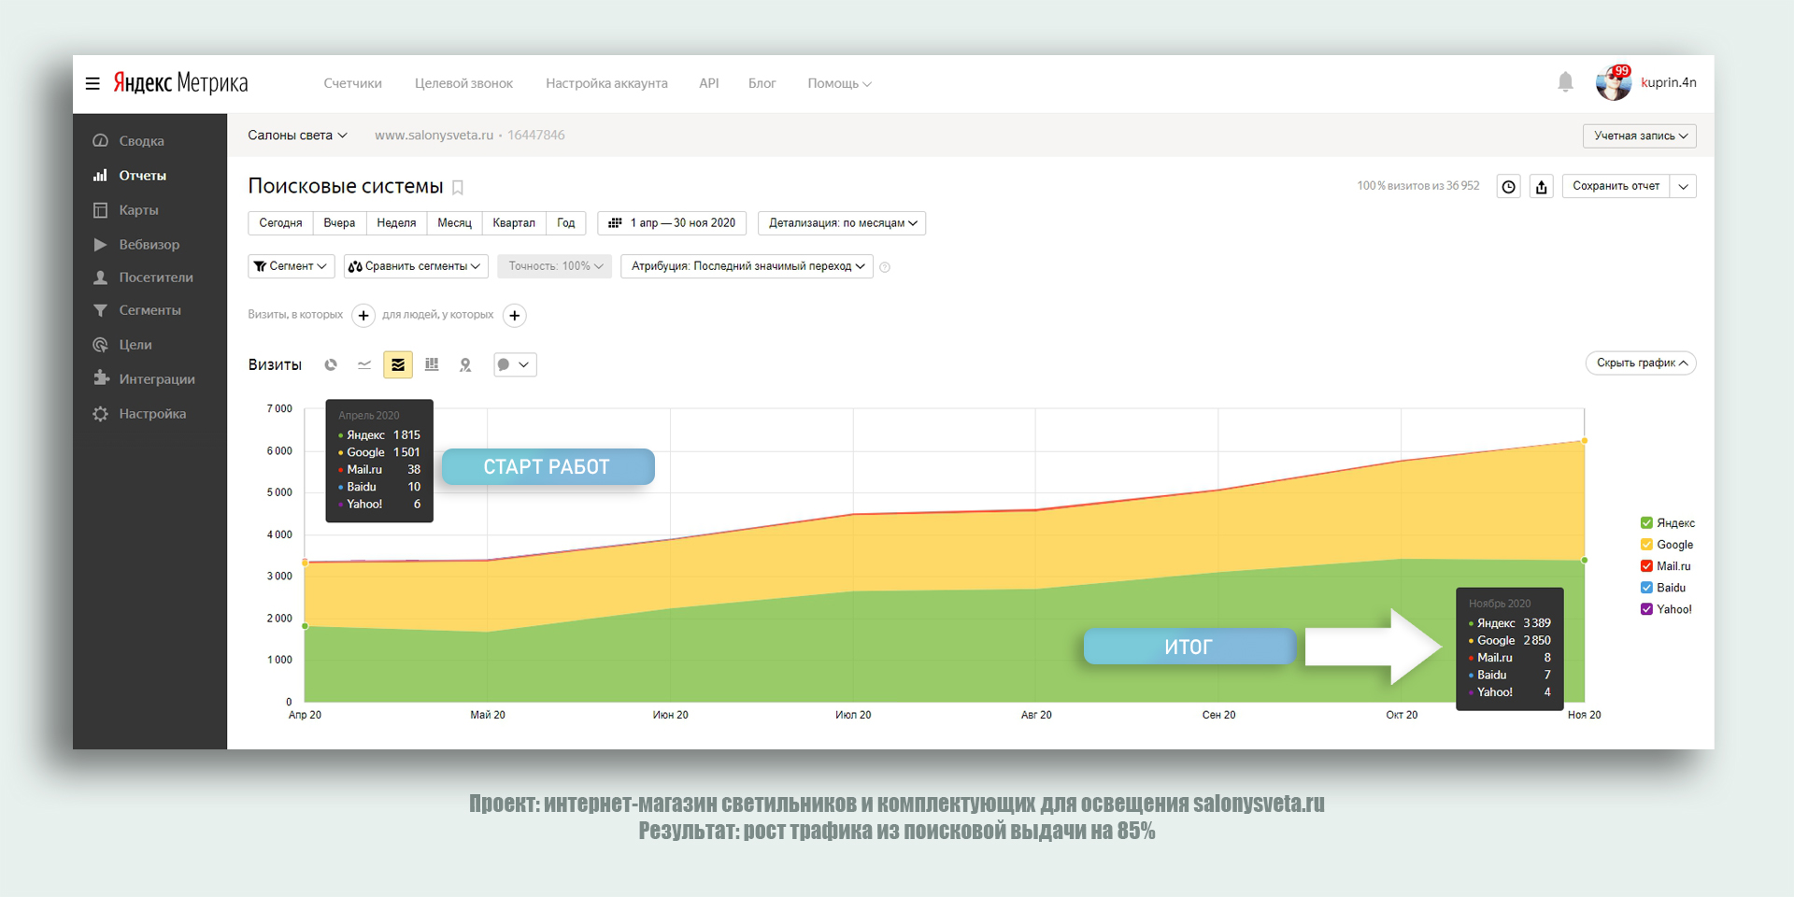Select the line chart icon
This screenshot has width=1794, height=897.
coord(364,364)
